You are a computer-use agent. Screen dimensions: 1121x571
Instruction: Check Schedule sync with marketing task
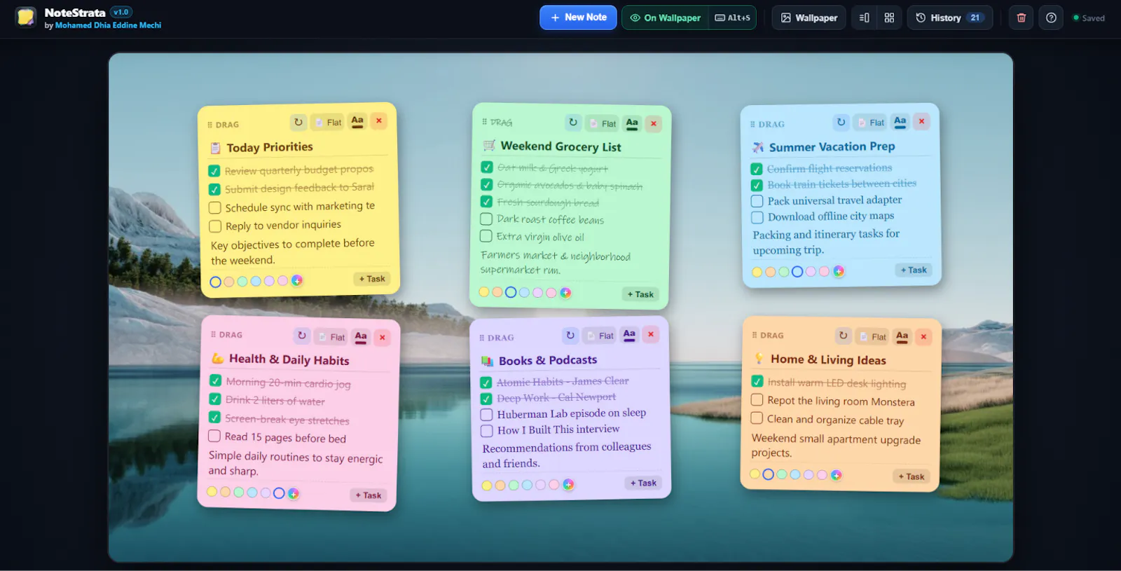[x=215, y=208]
